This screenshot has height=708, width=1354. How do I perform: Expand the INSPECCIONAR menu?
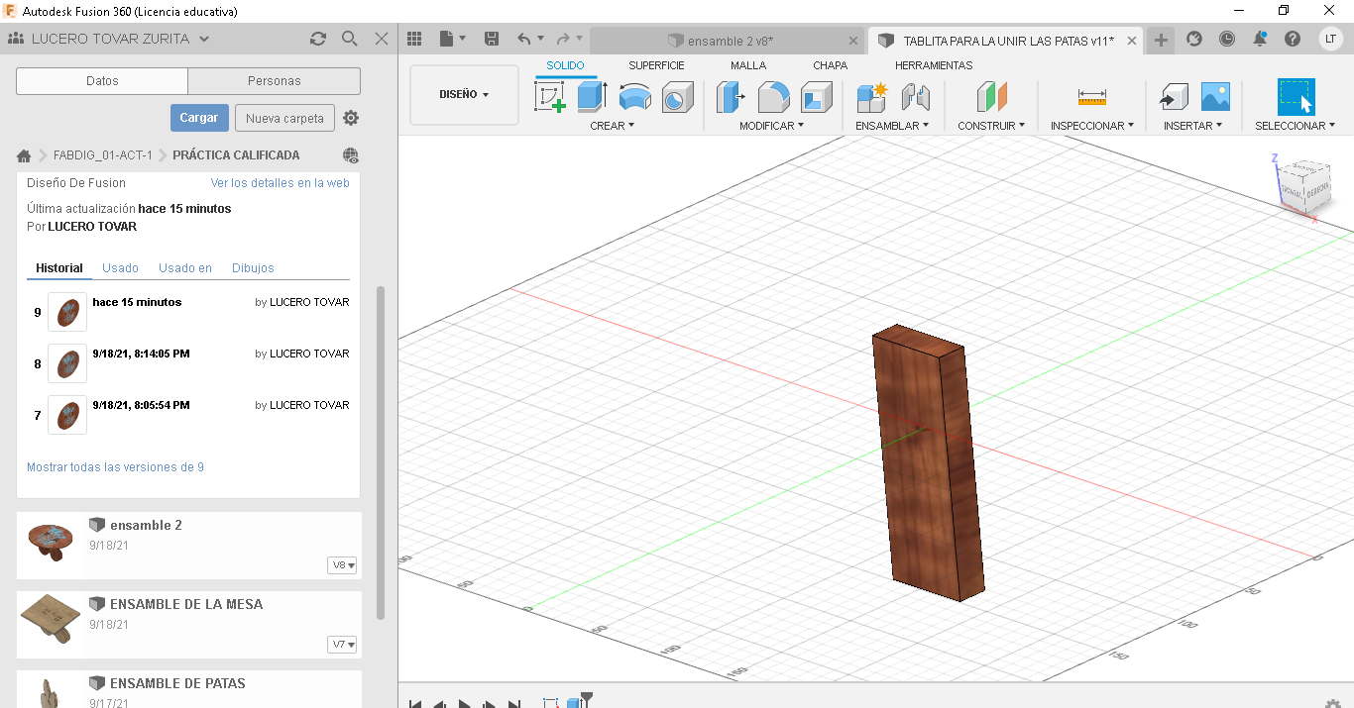(1091, 126)
